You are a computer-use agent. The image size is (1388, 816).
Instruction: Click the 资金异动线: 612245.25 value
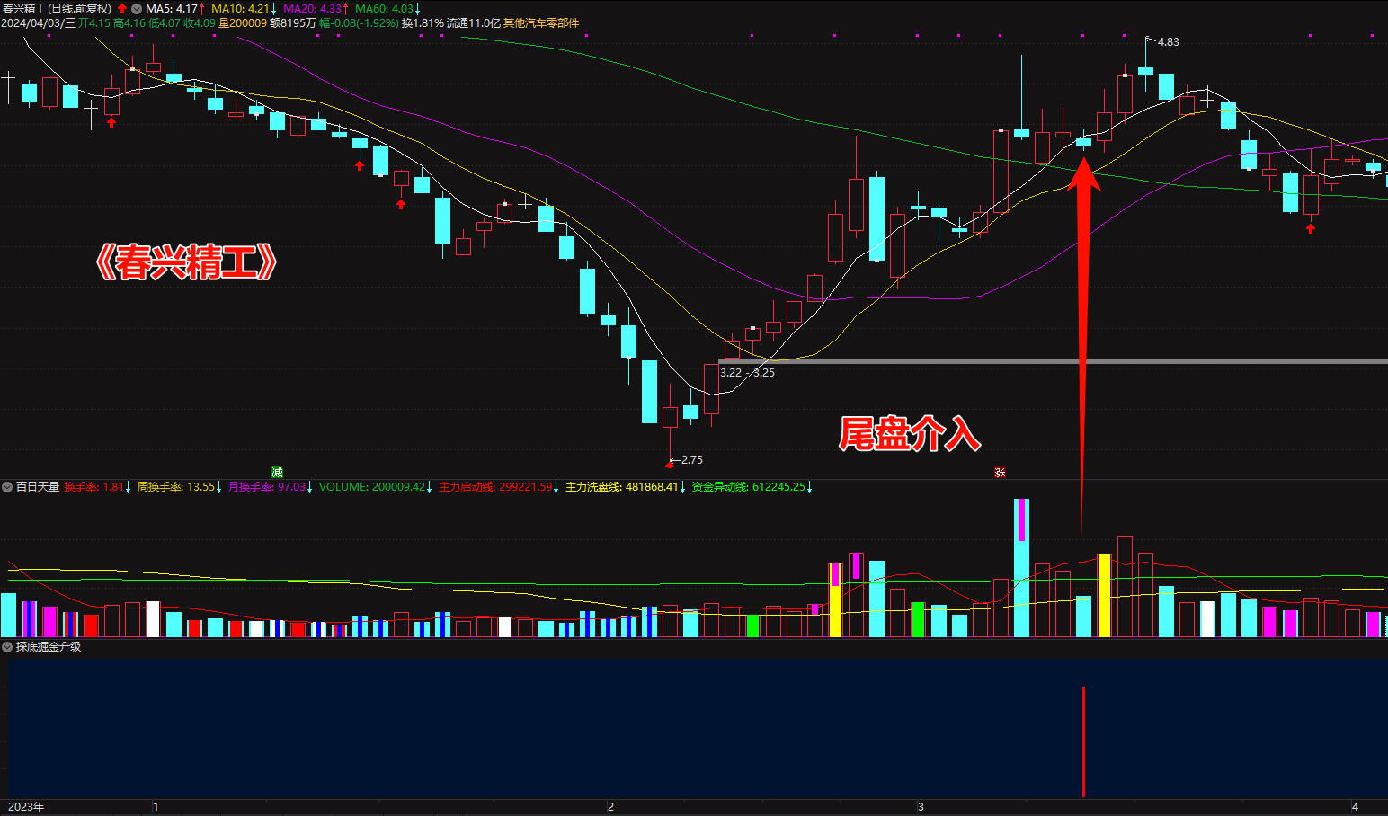pos(749,487)
